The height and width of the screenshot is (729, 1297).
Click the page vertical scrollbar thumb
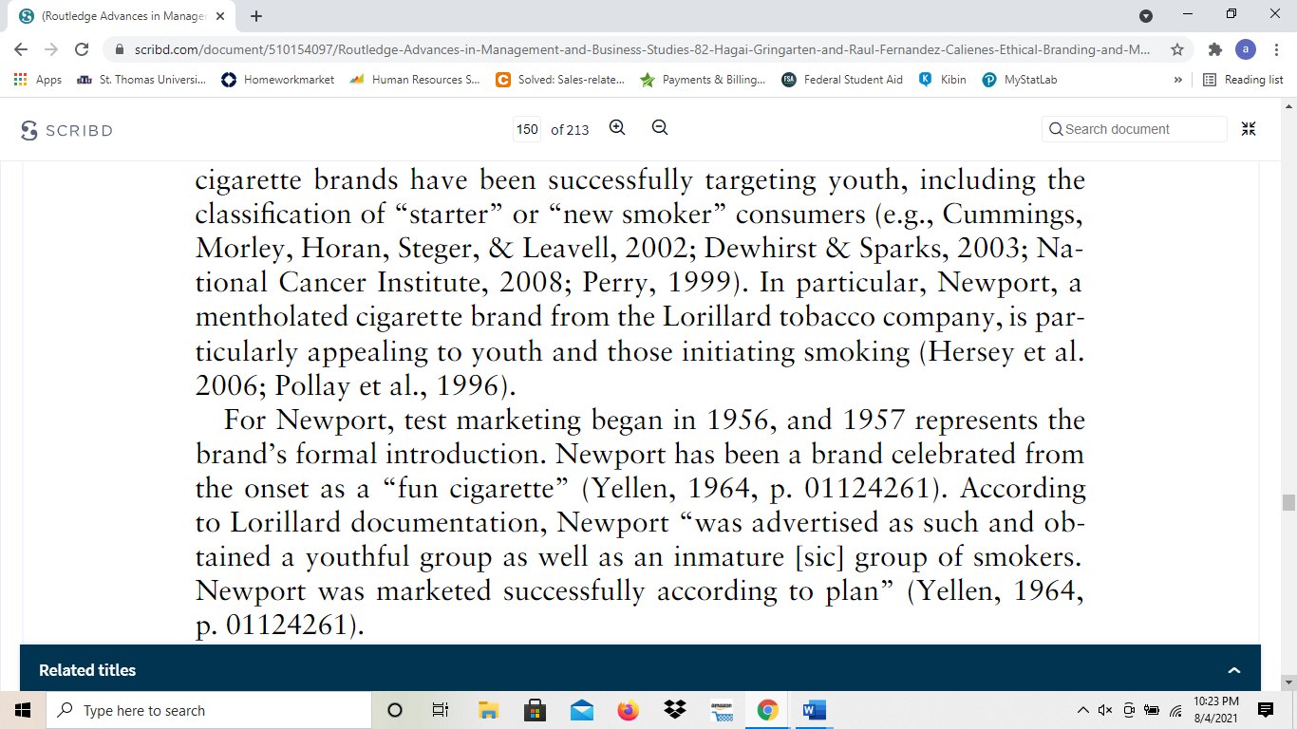click(1288, 503)
